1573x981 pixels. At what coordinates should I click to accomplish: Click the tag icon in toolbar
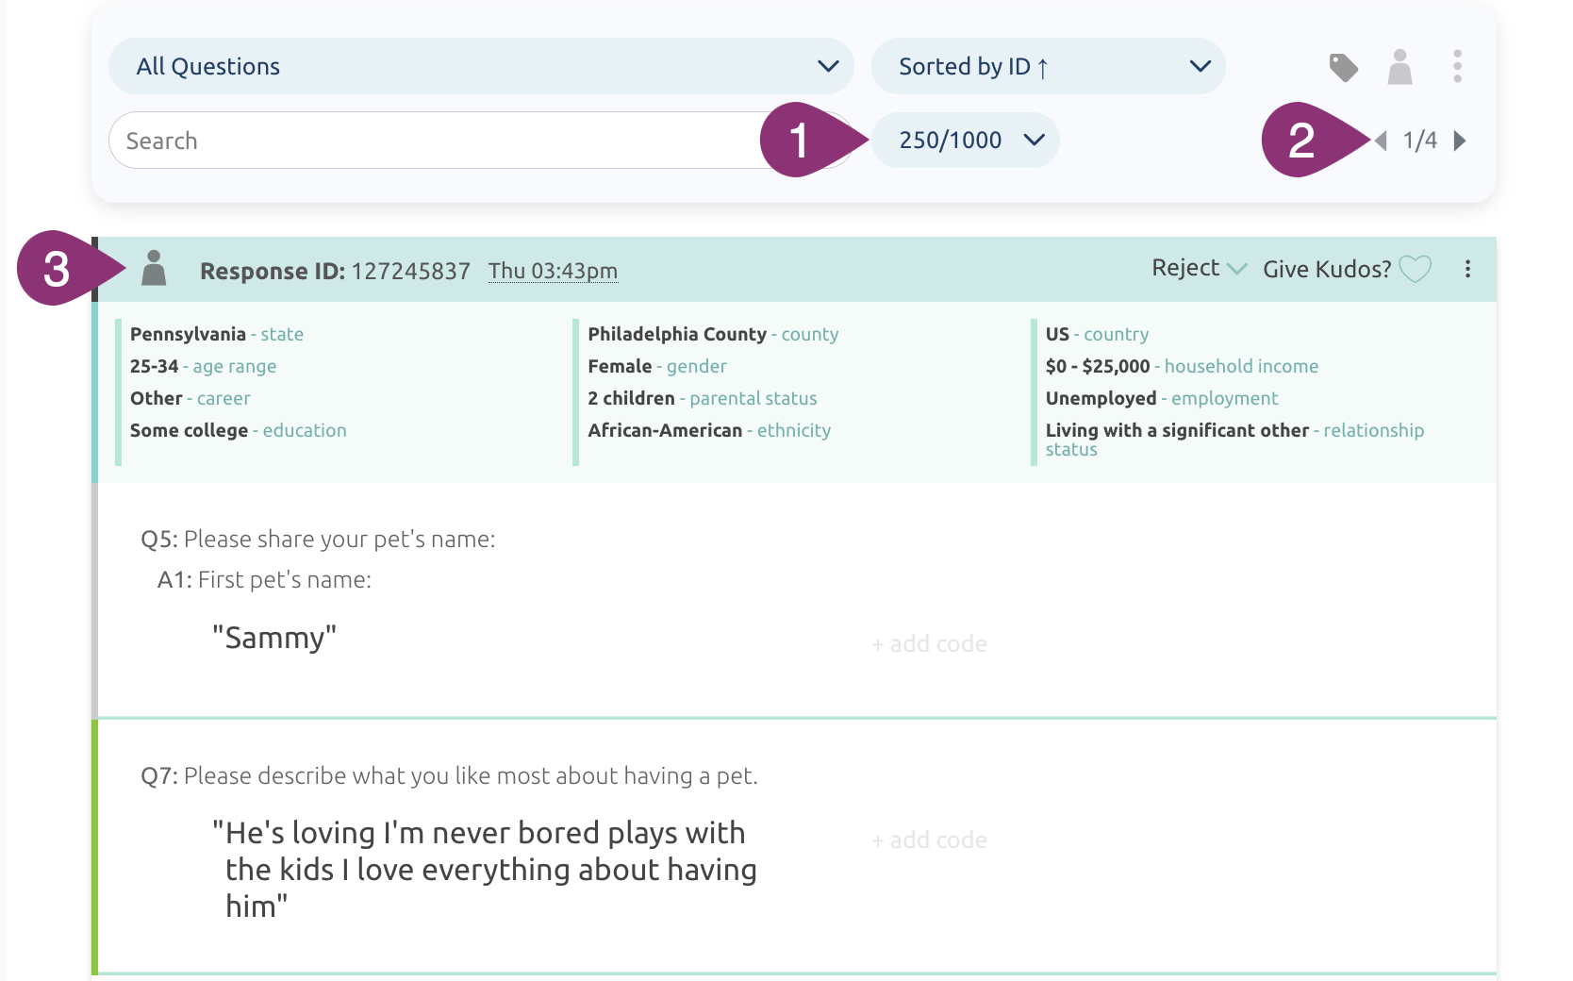pyautogui.click(x=1343, y=67)
